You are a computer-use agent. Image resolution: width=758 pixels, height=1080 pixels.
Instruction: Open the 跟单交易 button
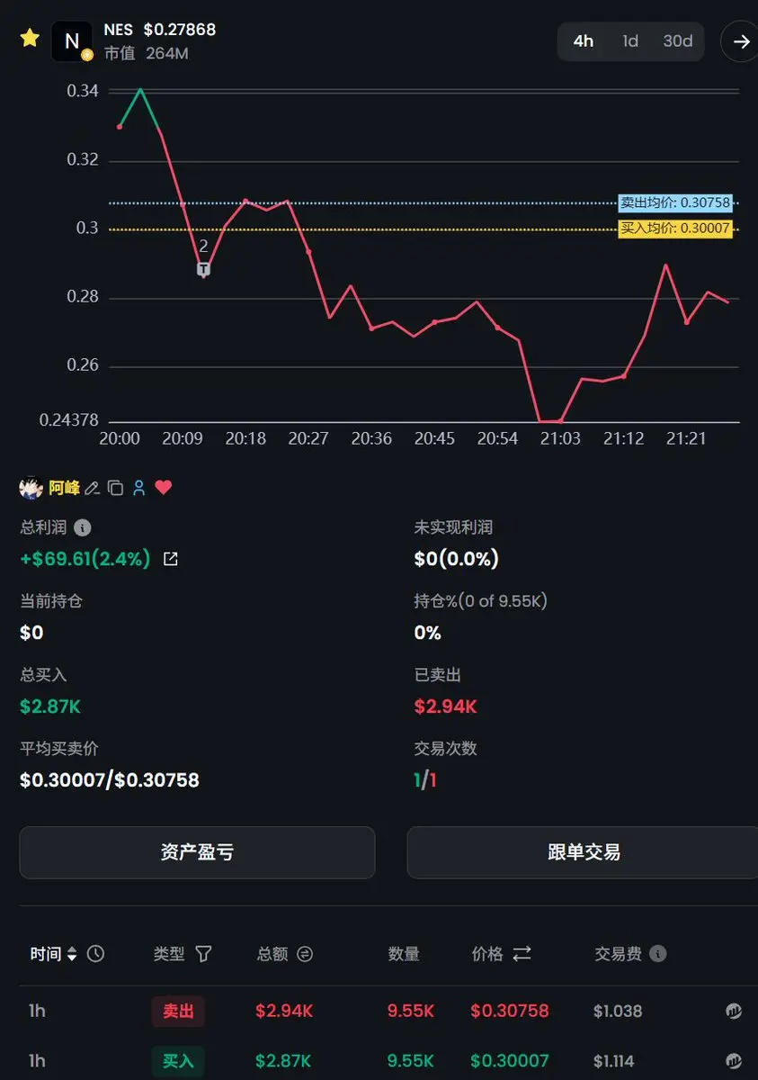[583, 852]
